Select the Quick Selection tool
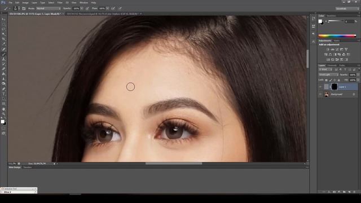The height and width of the screenshot is (203, 361). (x=3, y=34)
